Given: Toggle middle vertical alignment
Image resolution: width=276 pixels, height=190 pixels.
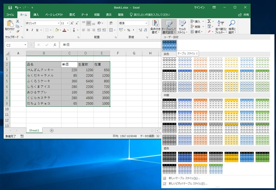Looking at the screenshot, I should tap(89, 23).
